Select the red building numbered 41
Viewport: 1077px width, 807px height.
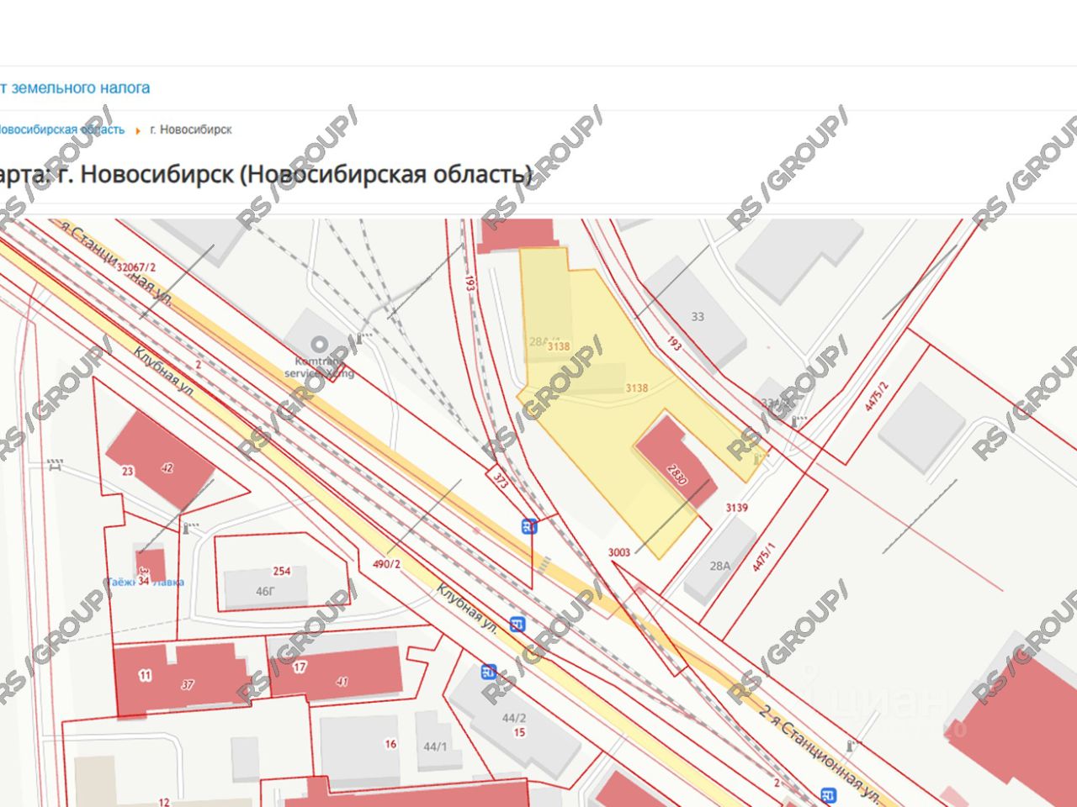pos(341,672)
